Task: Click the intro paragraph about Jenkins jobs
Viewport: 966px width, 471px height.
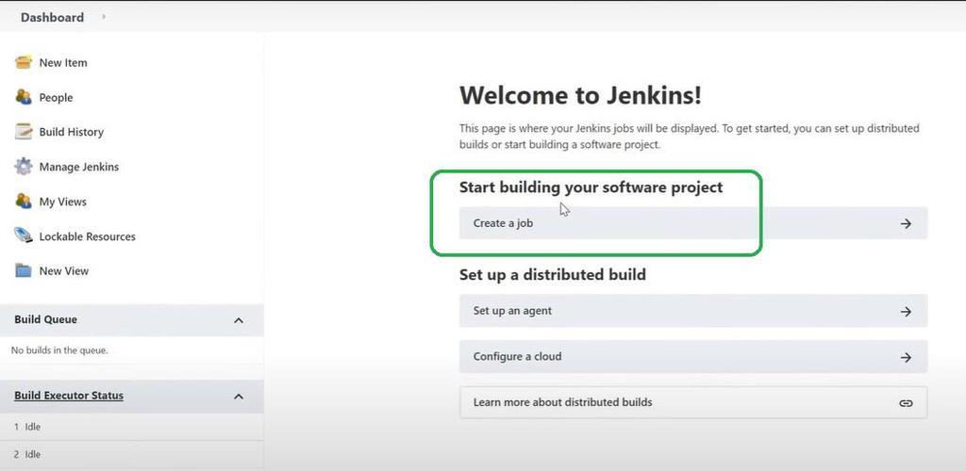Action: [x=690, y=137]
